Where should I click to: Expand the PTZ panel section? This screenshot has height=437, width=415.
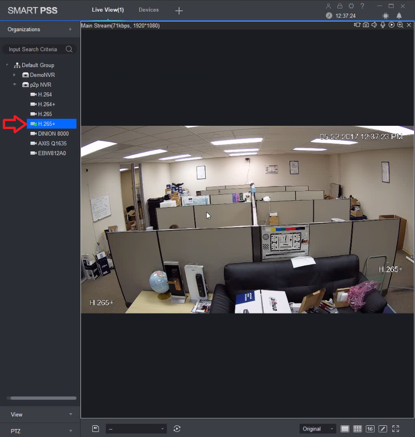[40, 431]
